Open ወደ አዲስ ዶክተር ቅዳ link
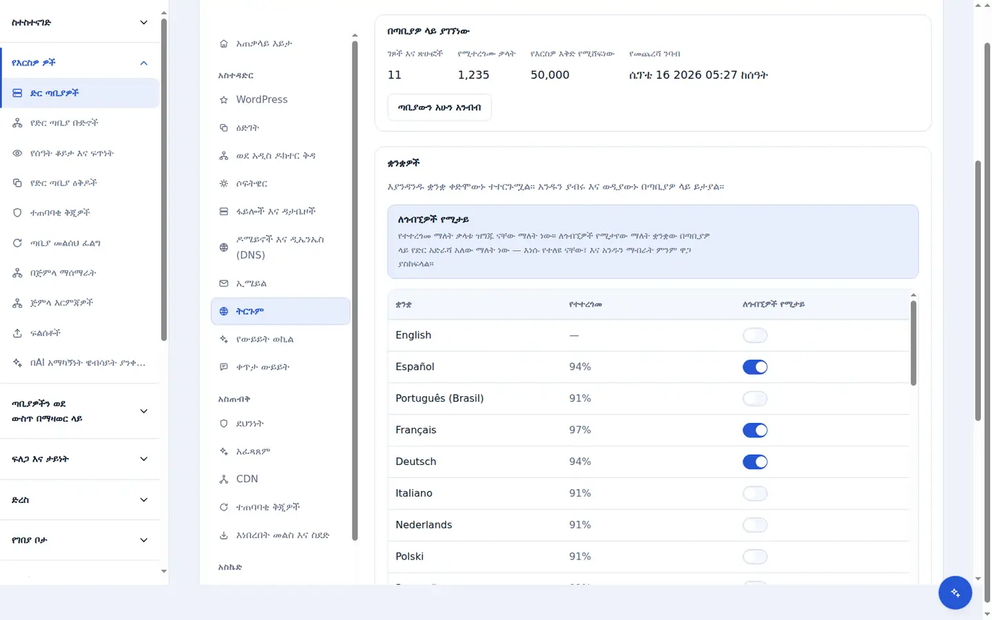Screen dimensions: 992x620 point(280,156)
